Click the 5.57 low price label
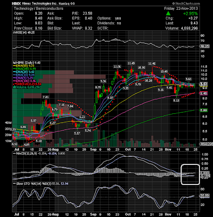 (x=78, y=133)
